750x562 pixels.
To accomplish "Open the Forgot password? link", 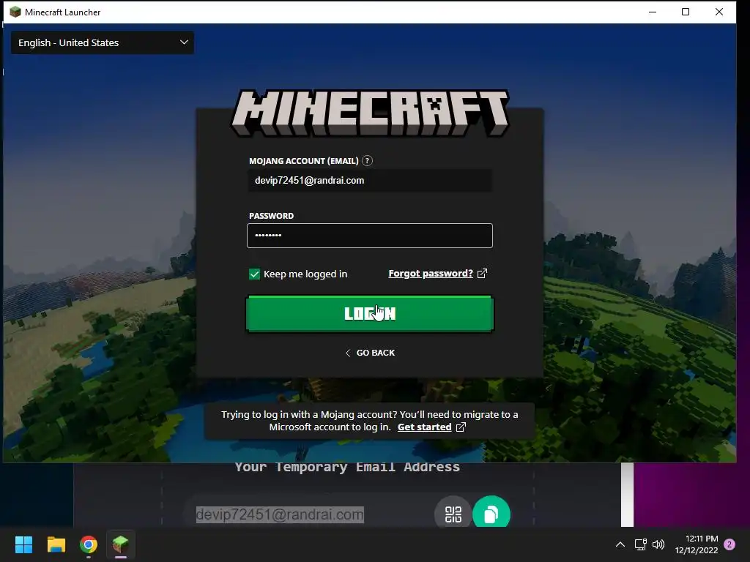I will (431, 274).
